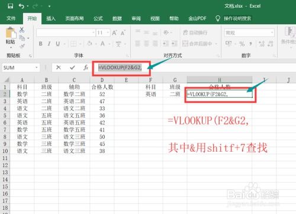This screenshot has height=214, width=296.
Task: Switch to the 数据 ribbon tab
Action: (x=117, y=18)
